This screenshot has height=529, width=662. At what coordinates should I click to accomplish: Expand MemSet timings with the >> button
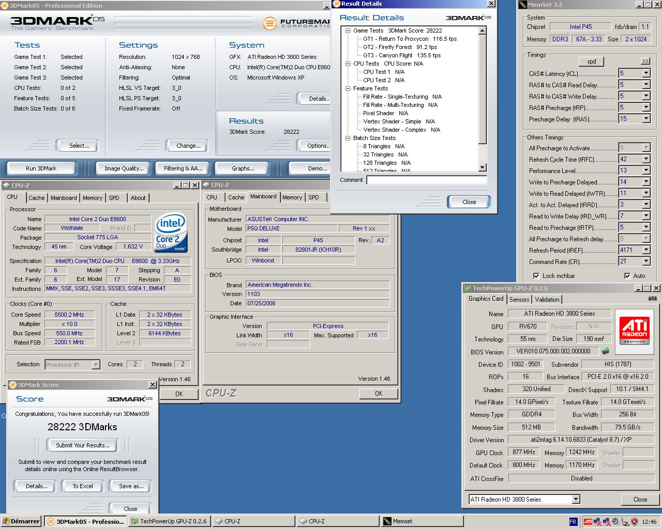pyautogui.click(x=645, y=61)
